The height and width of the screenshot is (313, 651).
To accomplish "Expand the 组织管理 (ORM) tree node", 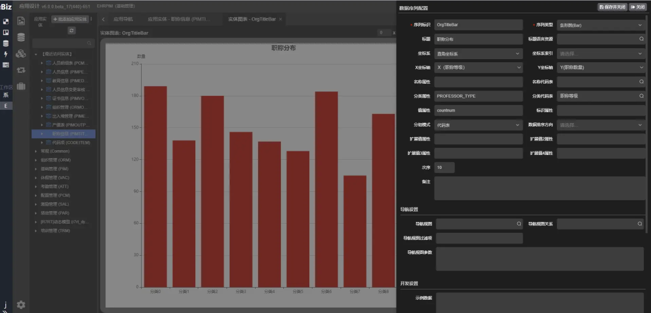I will pos(36,160).
